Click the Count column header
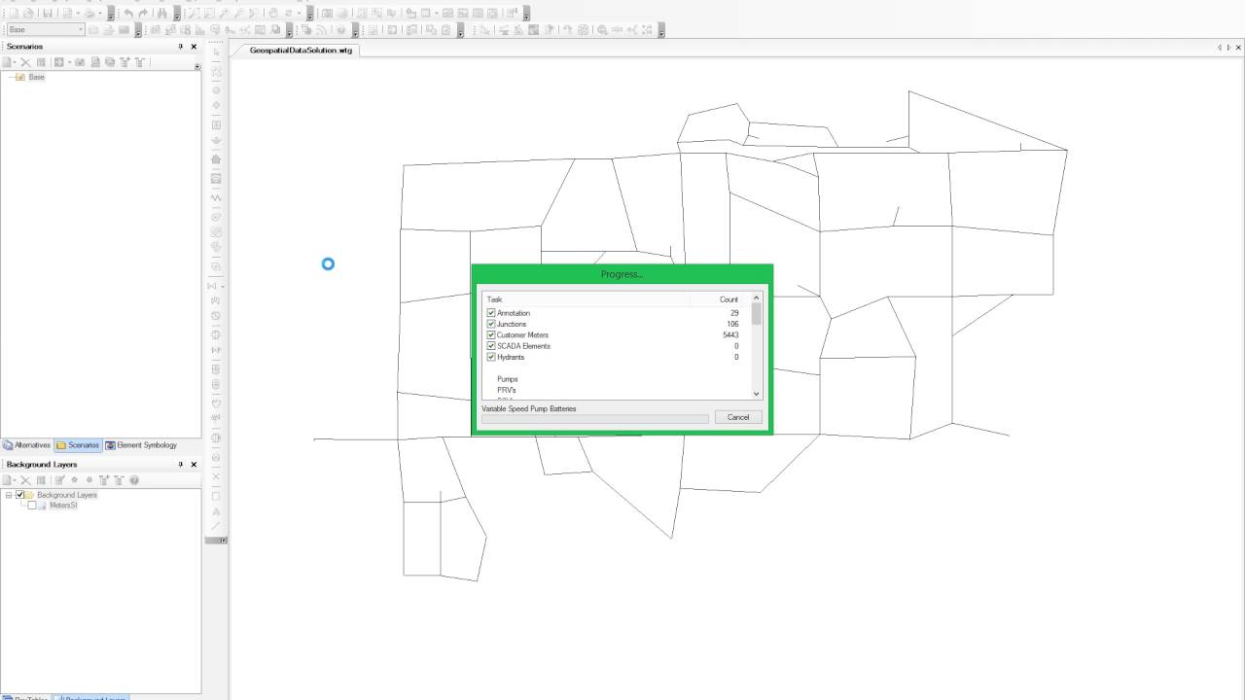This screenshot has width=1245, height=700. click(x=721, y=299)
